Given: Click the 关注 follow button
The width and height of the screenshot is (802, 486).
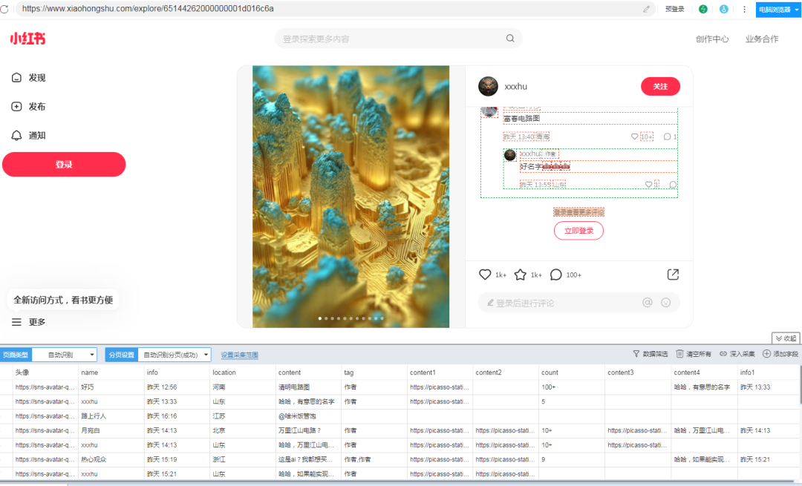Looking at the screenshot, I should pos(660,86).
